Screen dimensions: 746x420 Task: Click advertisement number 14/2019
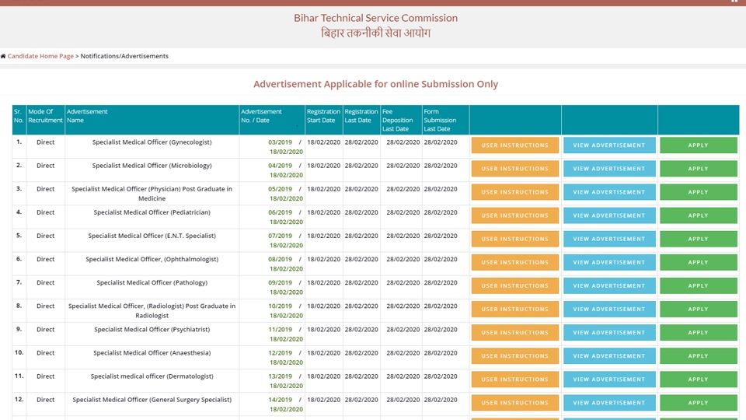(x=281, y=400)
